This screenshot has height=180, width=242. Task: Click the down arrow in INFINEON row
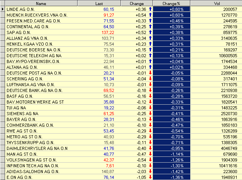click(150, 166)
